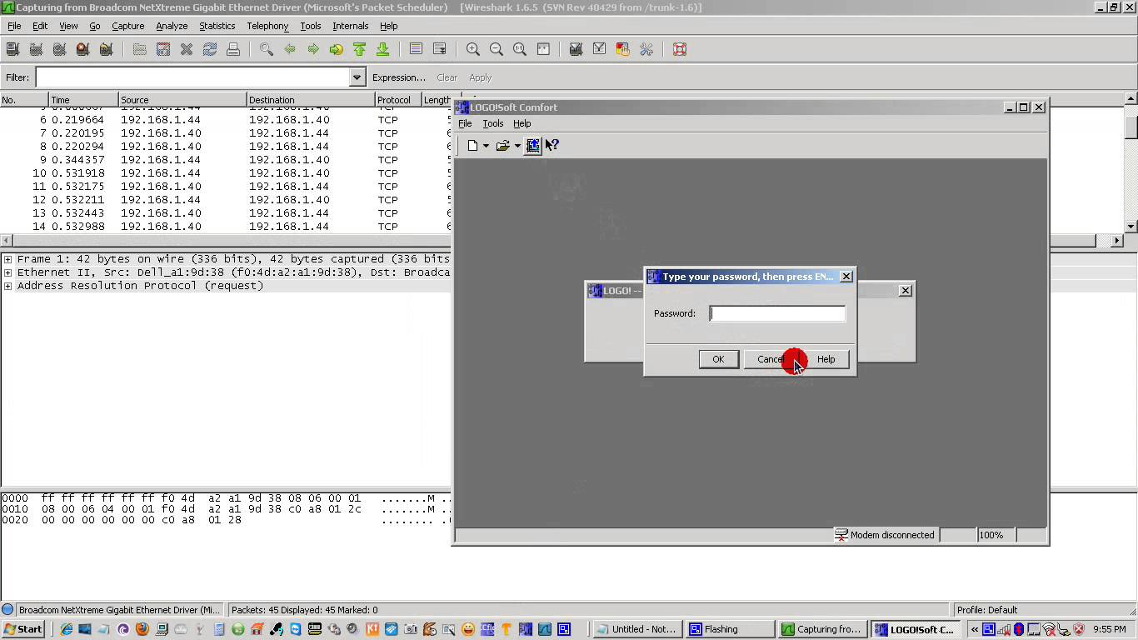Zoom out Wireshark packet text
The width and height of the screenshot is (1138, 640).
[496, 49]
